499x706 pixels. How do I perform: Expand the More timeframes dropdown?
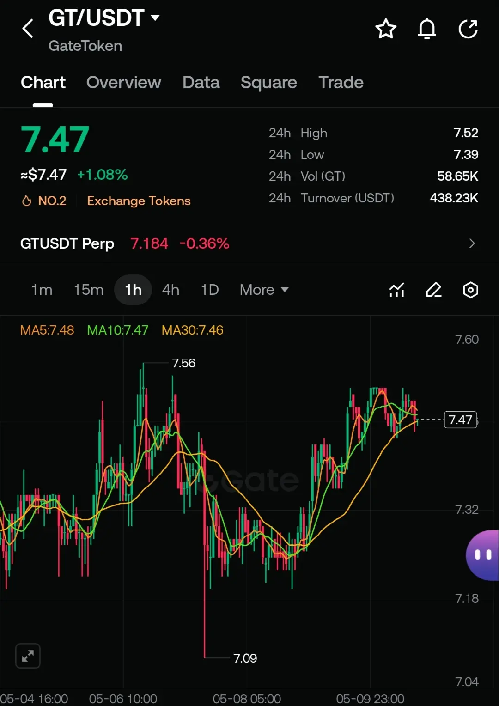(264, 290)
